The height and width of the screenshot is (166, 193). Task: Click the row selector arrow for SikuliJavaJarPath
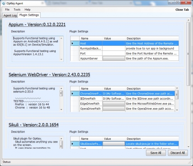[75, 144]
